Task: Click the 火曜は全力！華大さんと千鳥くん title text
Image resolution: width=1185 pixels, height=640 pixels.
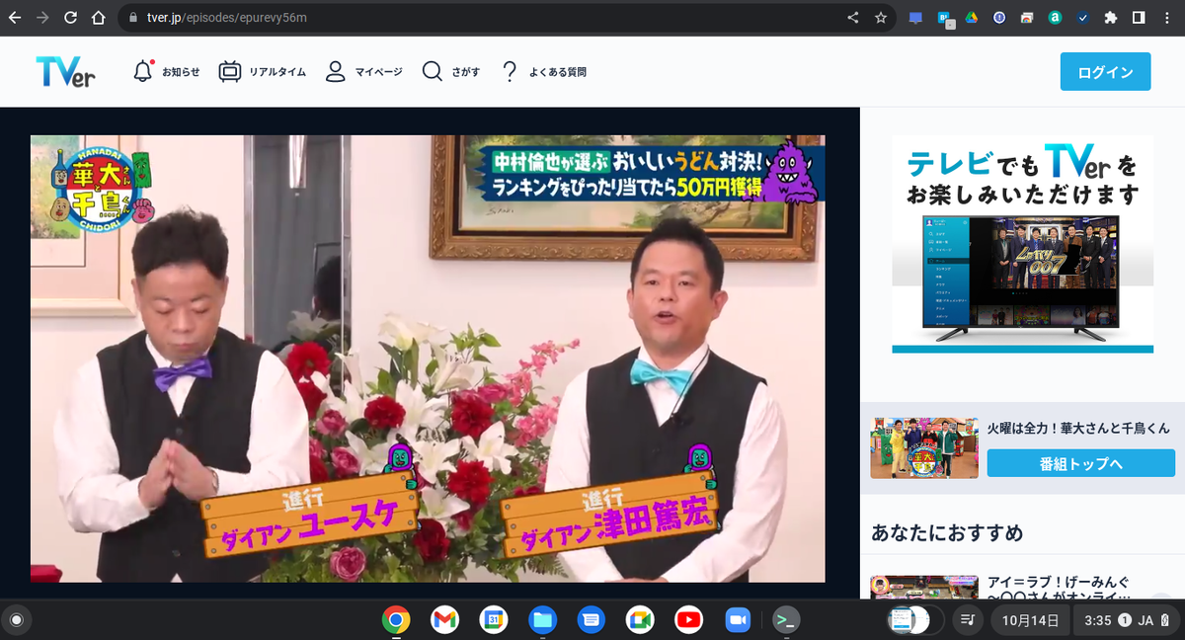Action: [x=1078, y=428]
